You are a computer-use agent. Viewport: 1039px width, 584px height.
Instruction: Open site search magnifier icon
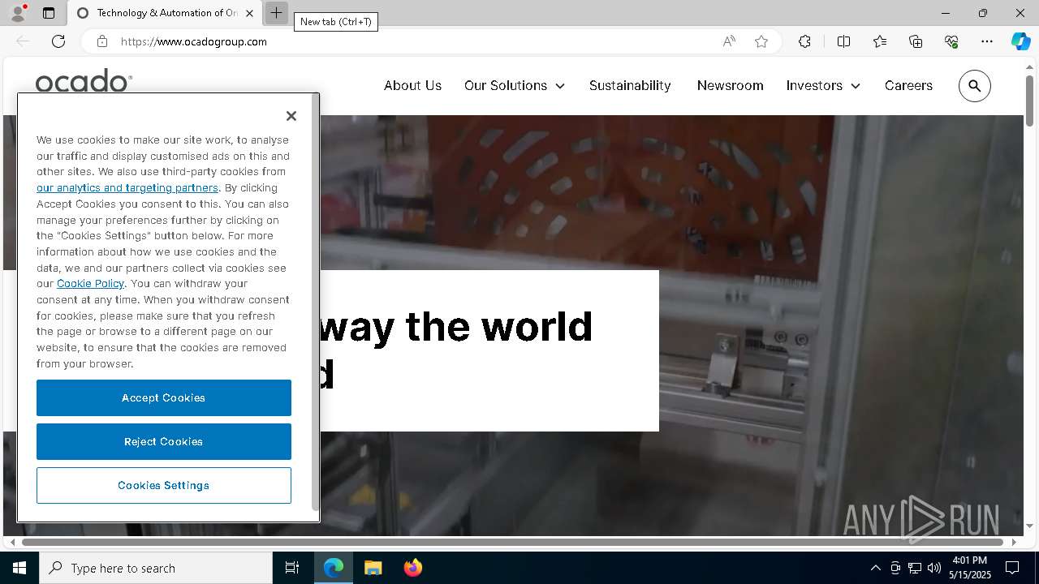[x=975, y=86]
